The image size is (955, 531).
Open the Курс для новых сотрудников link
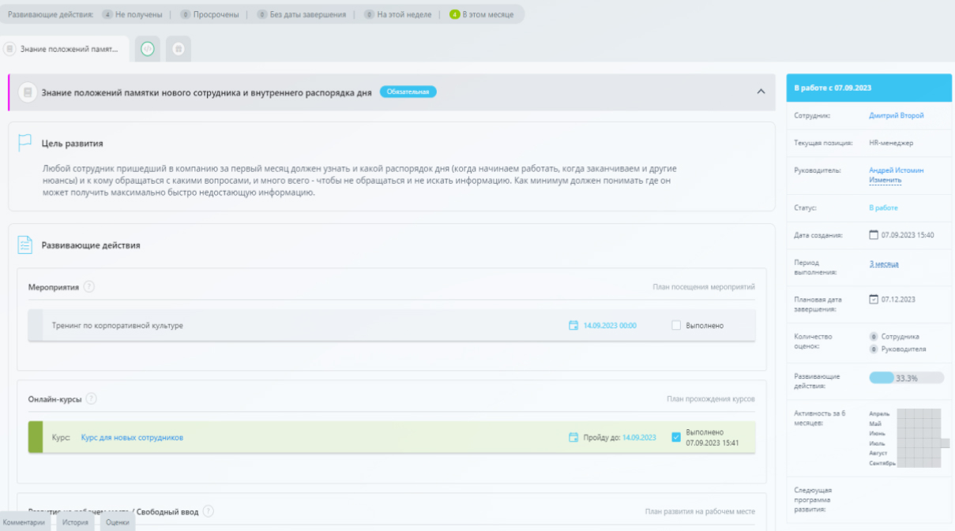[132, 437]
